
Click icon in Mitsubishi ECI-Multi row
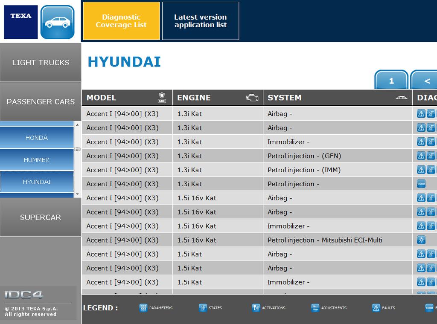(x=421, y=240)
